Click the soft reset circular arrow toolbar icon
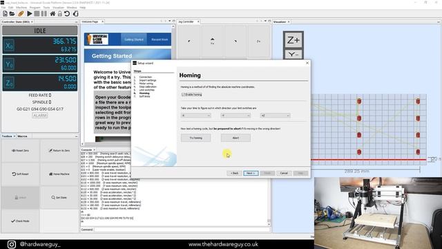Screen dimensions: 442x249 pos(67,14)
